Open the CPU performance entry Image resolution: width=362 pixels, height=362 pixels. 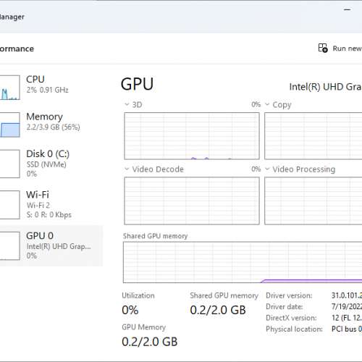coord(51,88)
